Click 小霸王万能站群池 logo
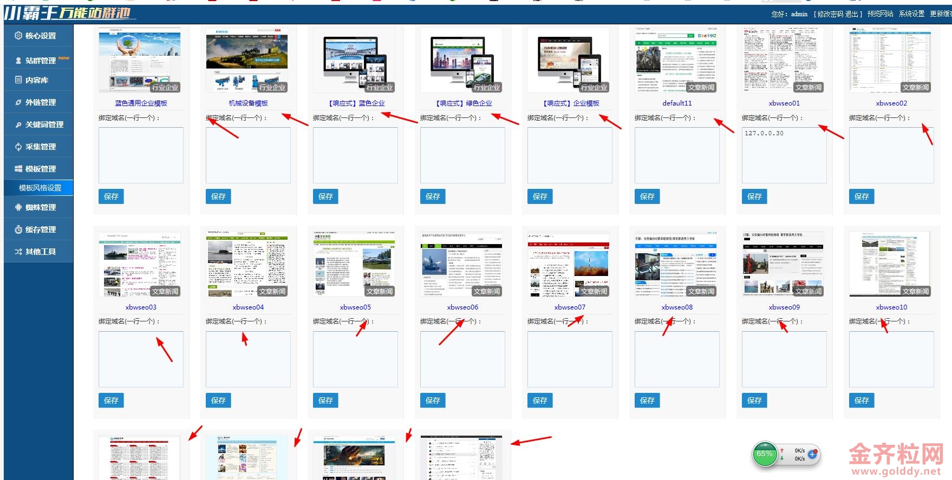952x480 pixels. [x=69, y=14]
